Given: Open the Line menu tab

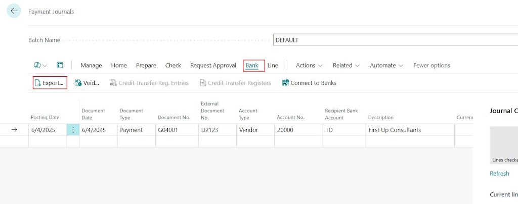Looking at the screenshot, I should tap(273, 65).
